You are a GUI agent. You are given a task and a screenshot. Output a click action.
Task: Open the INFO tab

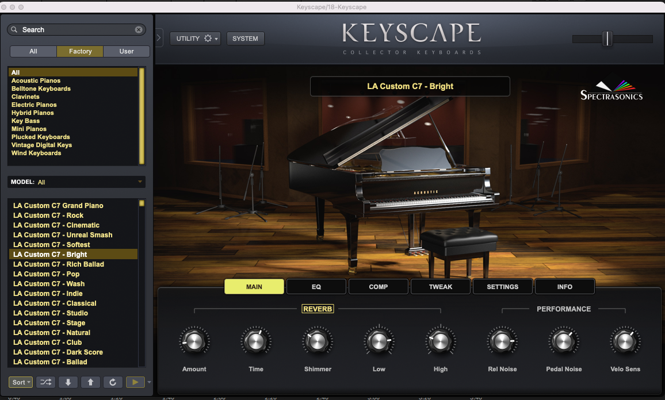565,287
